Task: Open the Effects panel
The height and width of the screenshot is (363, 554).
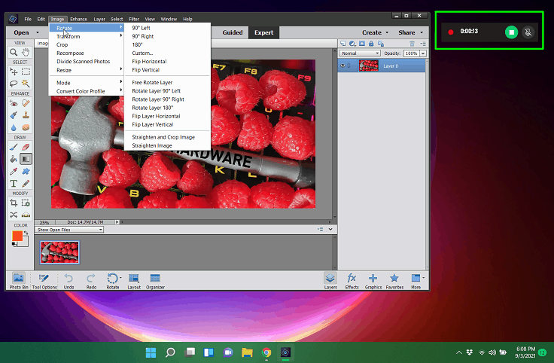Action: click(x=352, y=281)
